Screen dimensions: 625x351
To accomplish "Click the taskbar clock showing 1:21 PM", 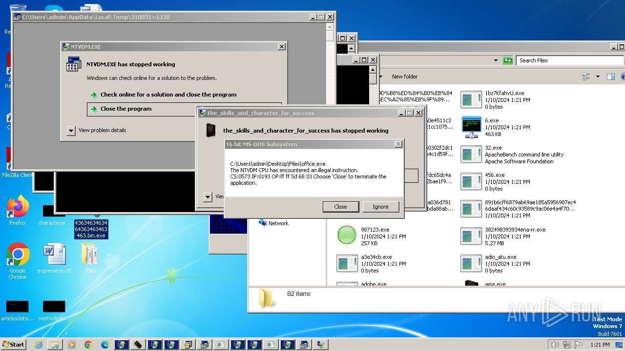I will 600,345.
